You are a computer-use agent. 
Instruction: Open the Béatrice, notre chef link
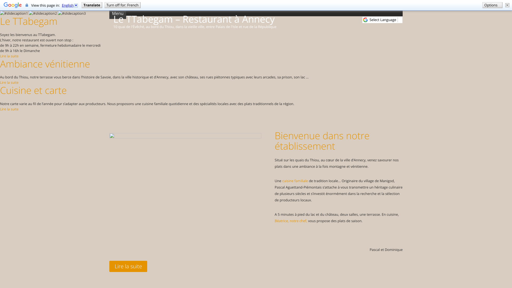click(x=291, y=221)
